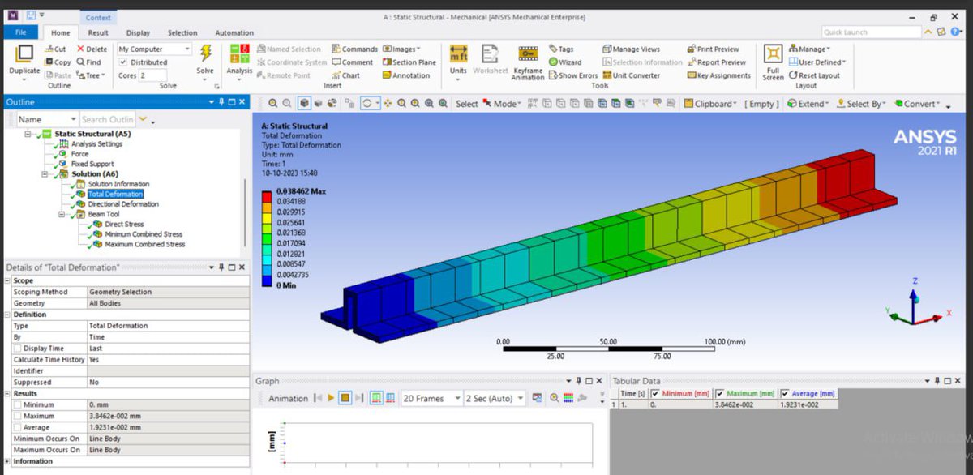Stop the animation
Viewport: 973px width, 475px height.
(345, 398)
